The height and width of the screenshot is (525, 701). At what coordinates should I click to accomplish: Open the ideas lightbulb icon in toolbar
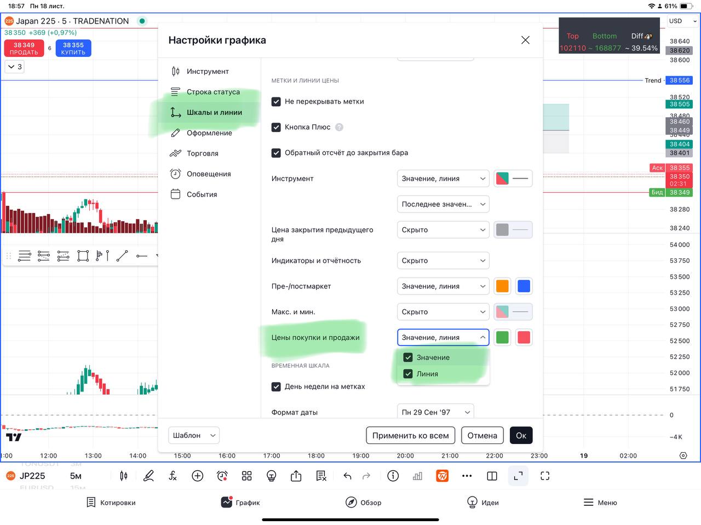click(271, 476)
